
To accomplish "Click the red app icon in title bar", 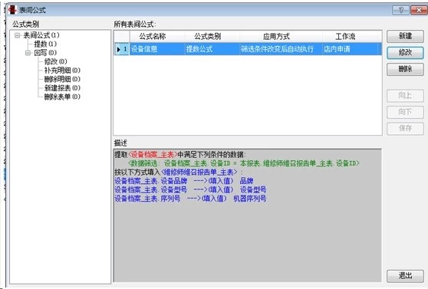I will coord(12,10).
